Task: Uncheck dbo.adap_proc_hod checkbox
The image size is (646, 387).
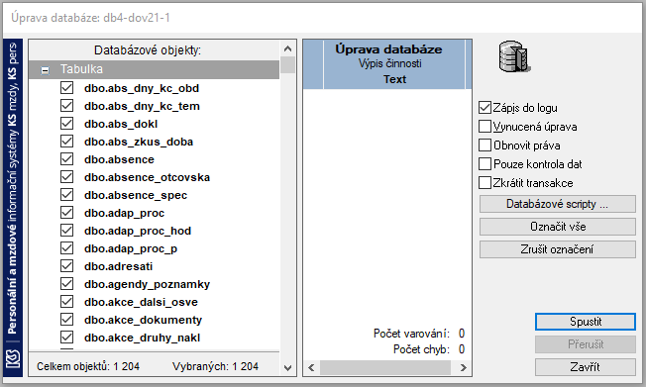Action: (66, 231)
